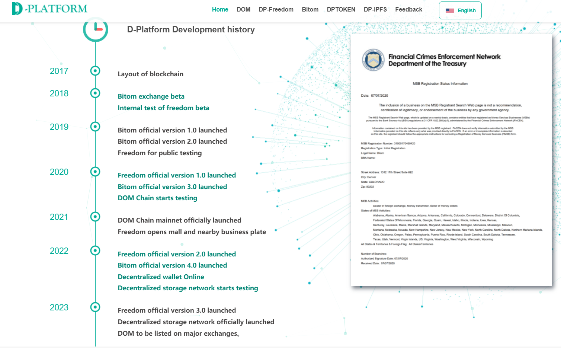The width and height of the screenshot is (561, 348).
Task: Open the Feedback page
Action: (x=409, y=10)
